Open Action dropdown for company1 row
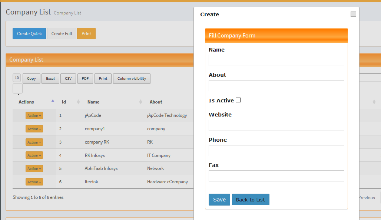 [34, 129]
